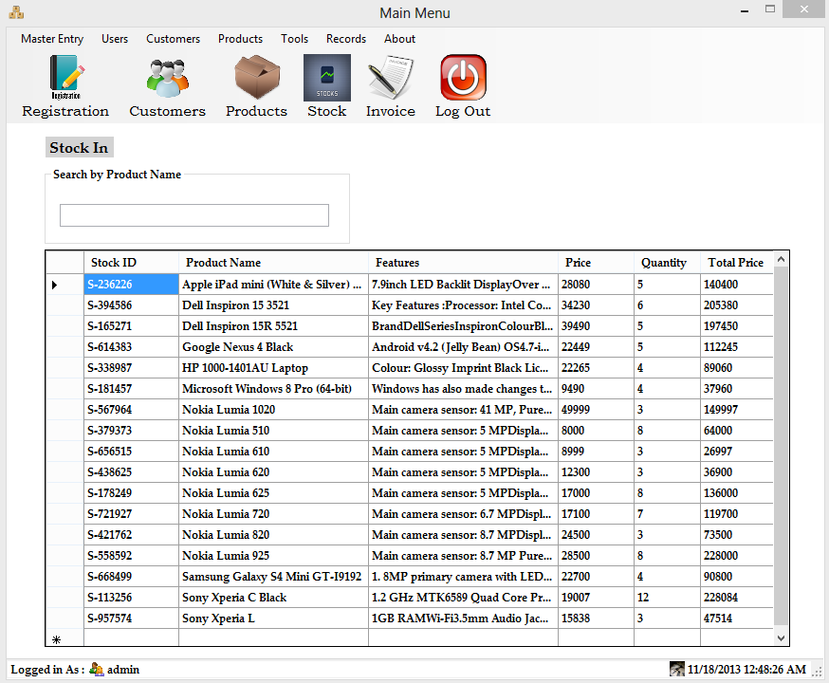Click the Windows has also made changes cell
The width and height of the screenshot is (829, 683).
[463, 389]
